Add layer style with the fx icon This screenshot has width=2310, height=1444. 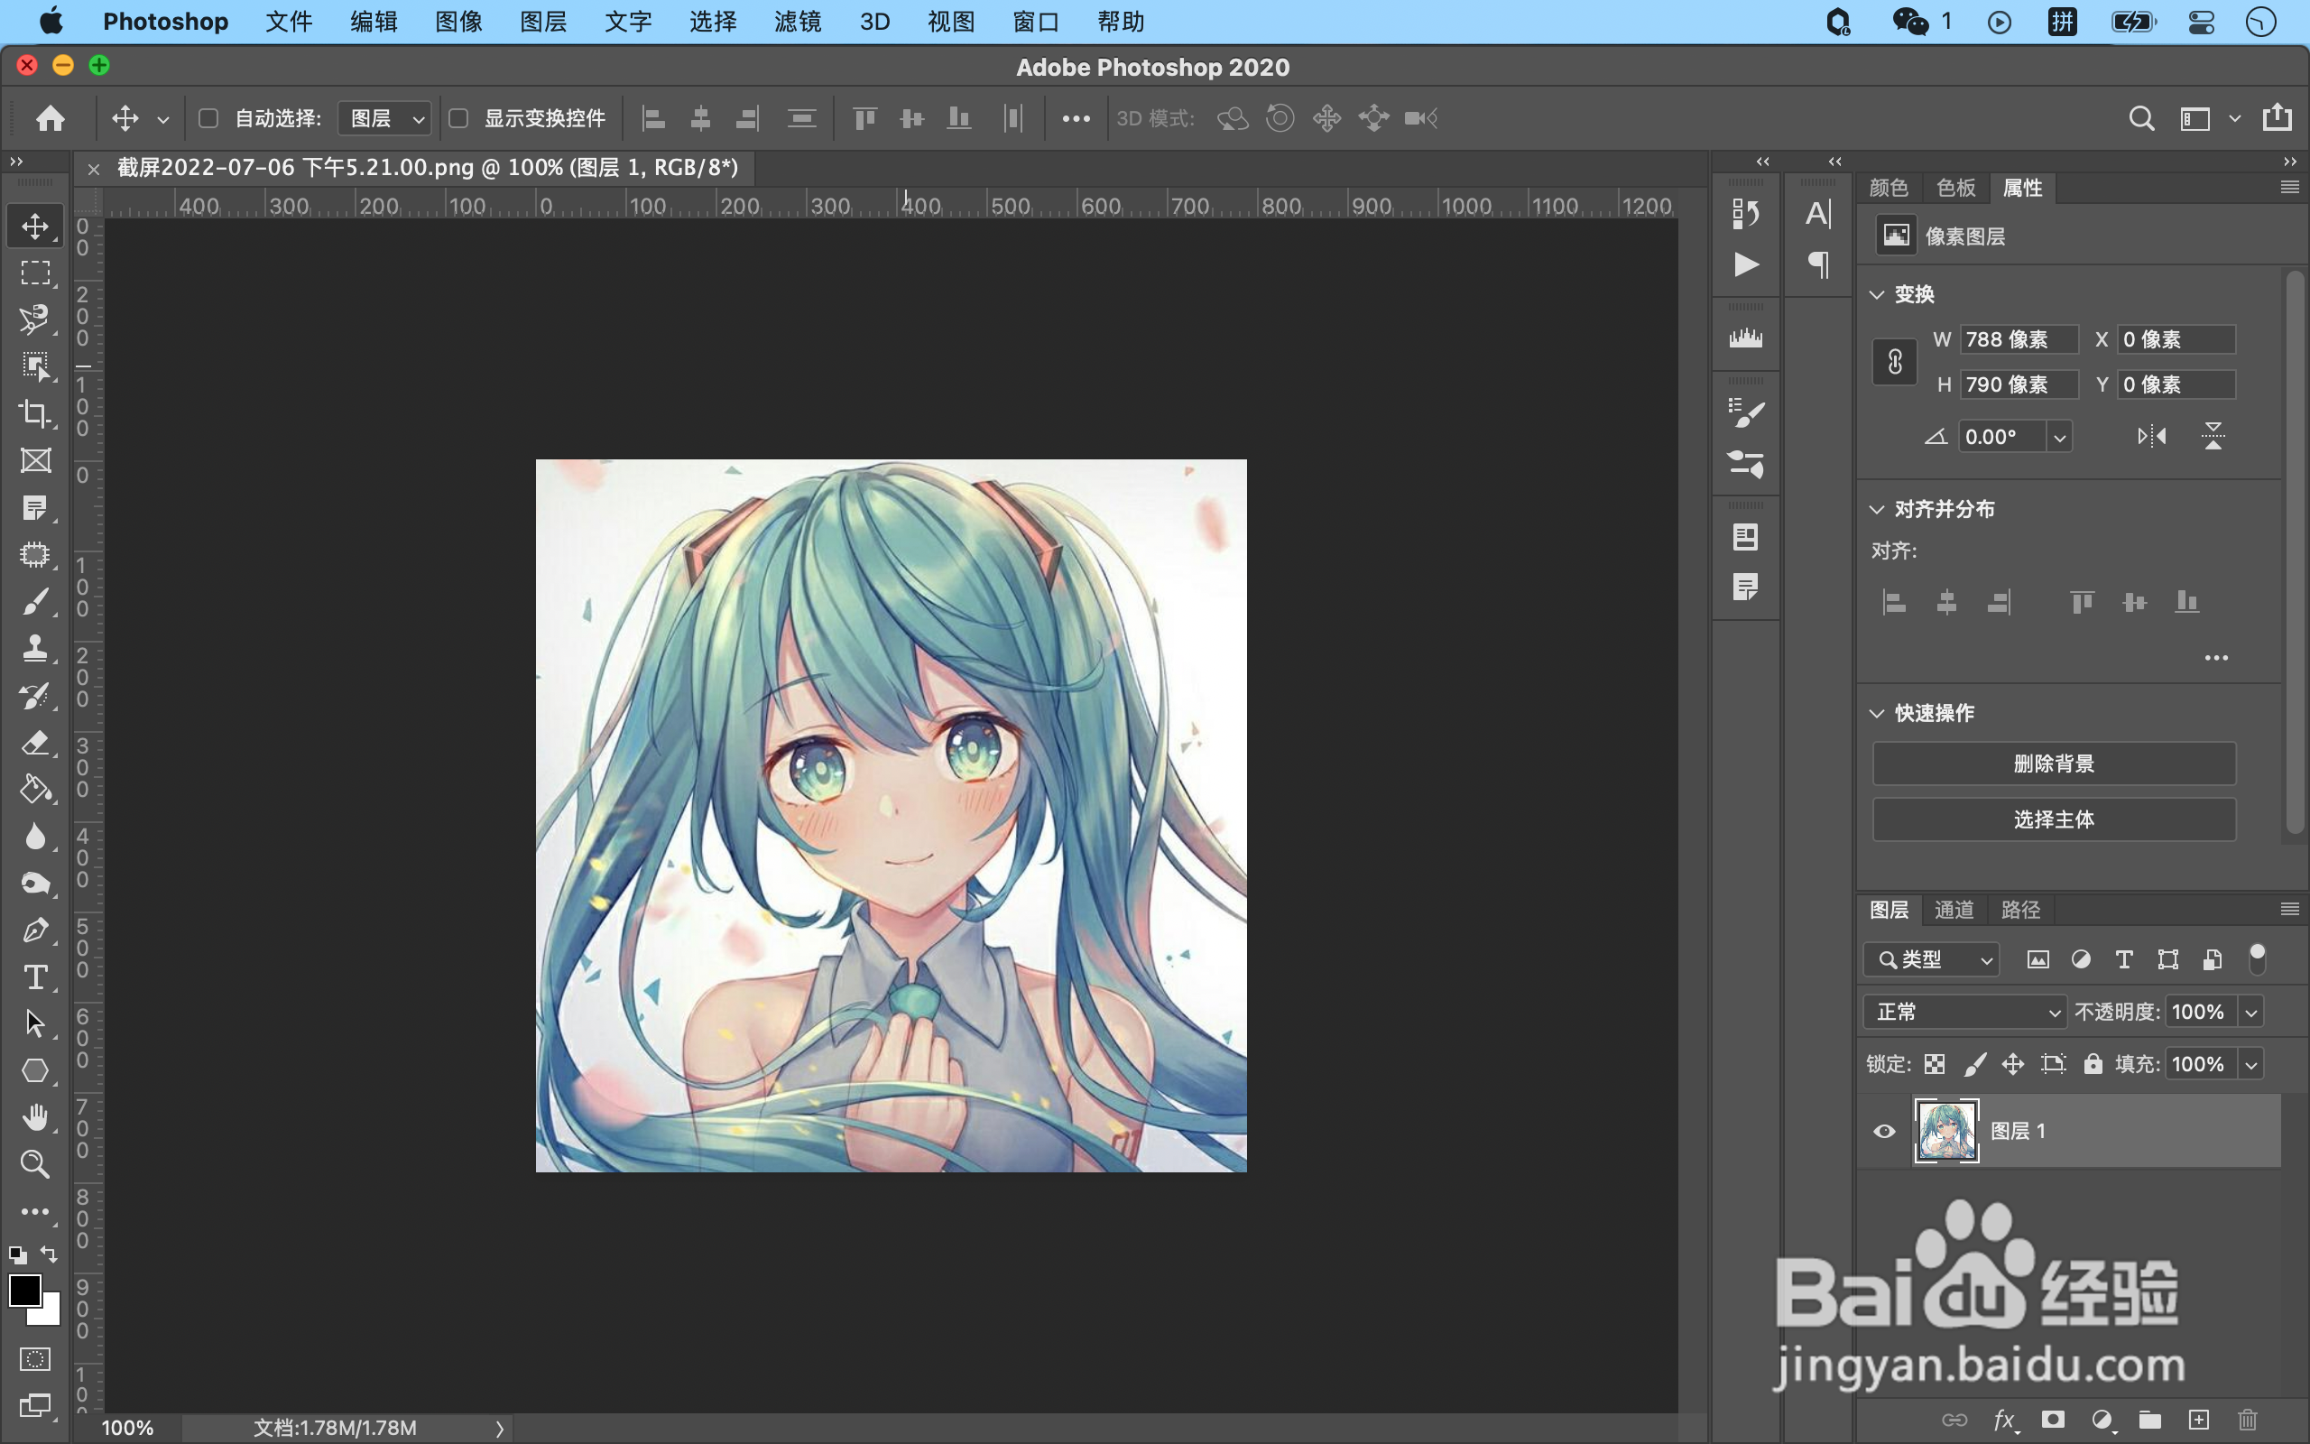coord(2004,1421)
